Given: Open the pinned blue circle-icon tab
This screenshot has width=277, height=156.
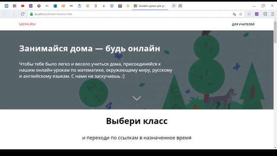Looking at the screenshot, I should (x=112, y=6).
